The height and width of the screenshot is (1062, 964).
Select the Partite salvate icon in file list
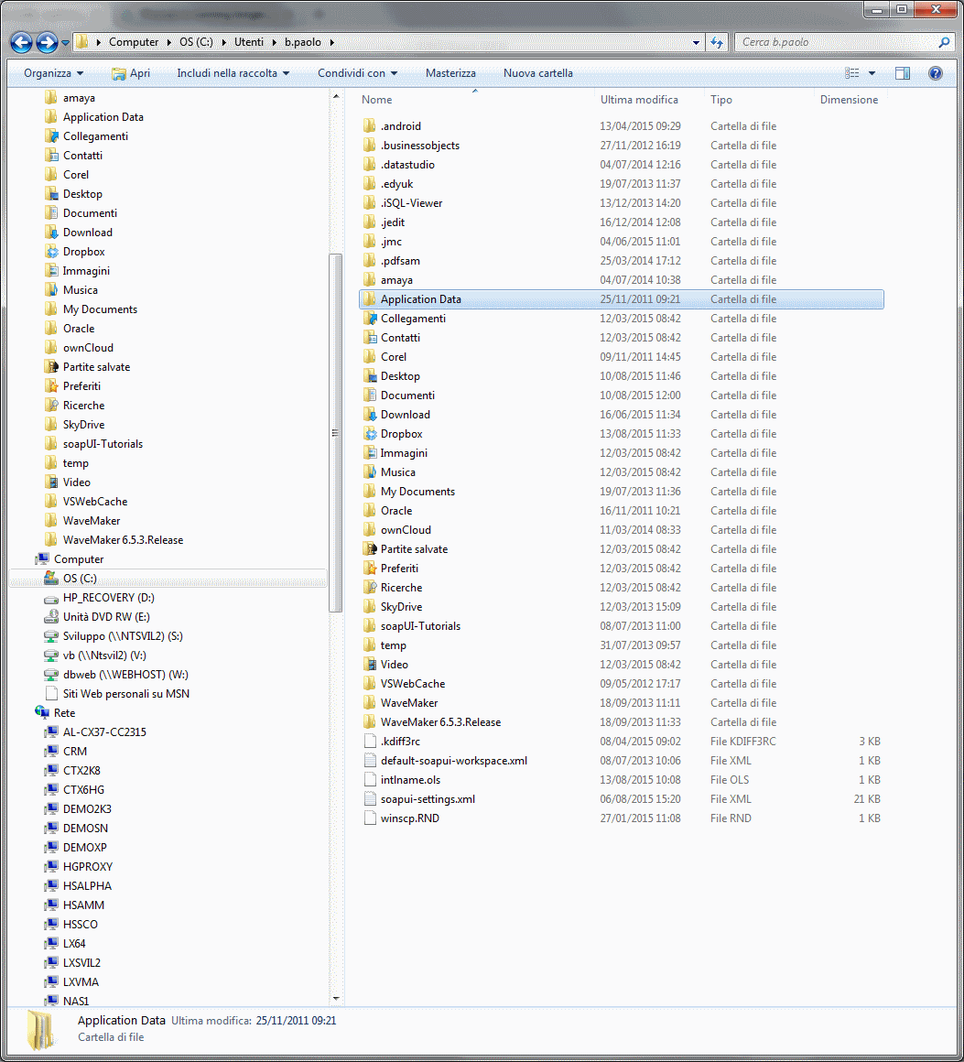pyautogui.click(x=370, y=549)
